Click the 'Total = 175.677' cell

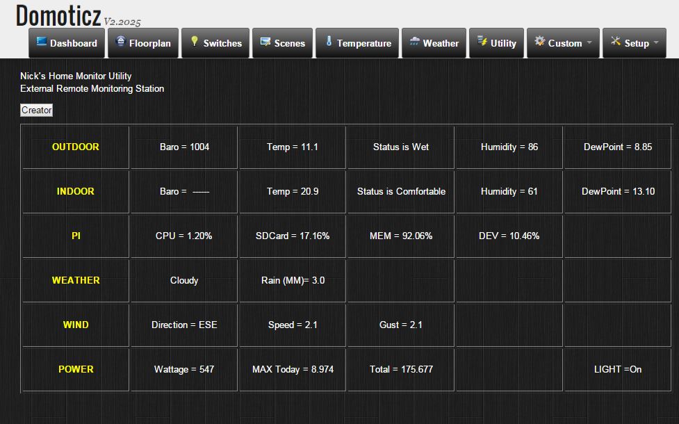(x=401, y=369)
